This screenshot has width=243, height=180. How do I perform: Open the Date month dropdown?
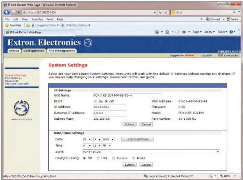87,139
